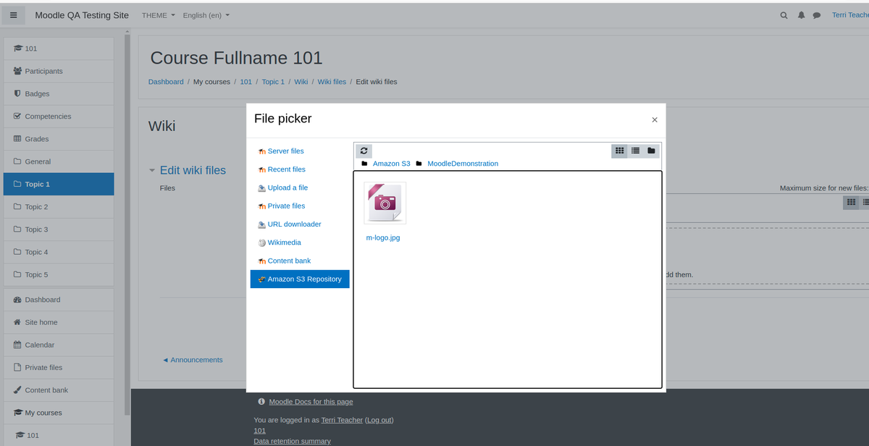Open Dashboard in the sidebar
This screenshot has width=869, height=446.
(59, 300)
